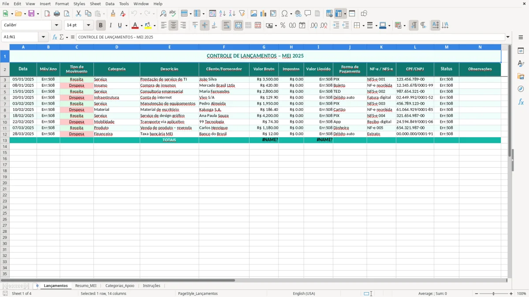Apply the yellow background color
The height and width of the screenshot is (297, 529).
click(148, 26)
